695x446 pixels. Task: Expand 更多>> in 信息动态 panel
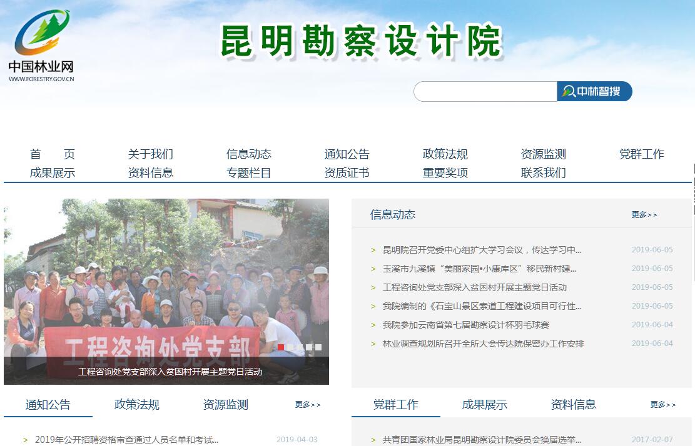(x=644, y=215)
